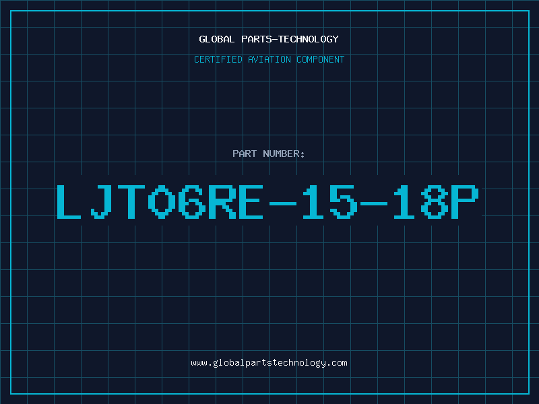Click the first dash after LJT06RE
The height and width of the screenshot is (404, 539).
[x=283, y=204]
